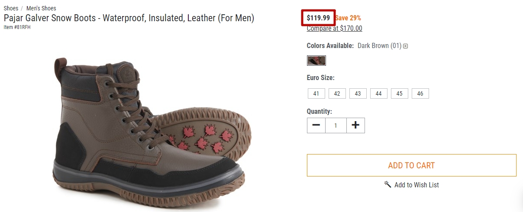
Task: Select the Dark Brown color swatch
Action: [x=316, y=60]
